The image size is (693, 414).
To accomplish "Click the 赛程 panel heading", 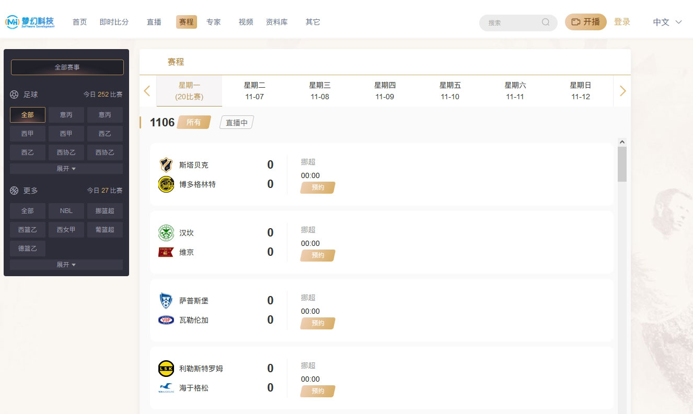I will click(176, 62).
